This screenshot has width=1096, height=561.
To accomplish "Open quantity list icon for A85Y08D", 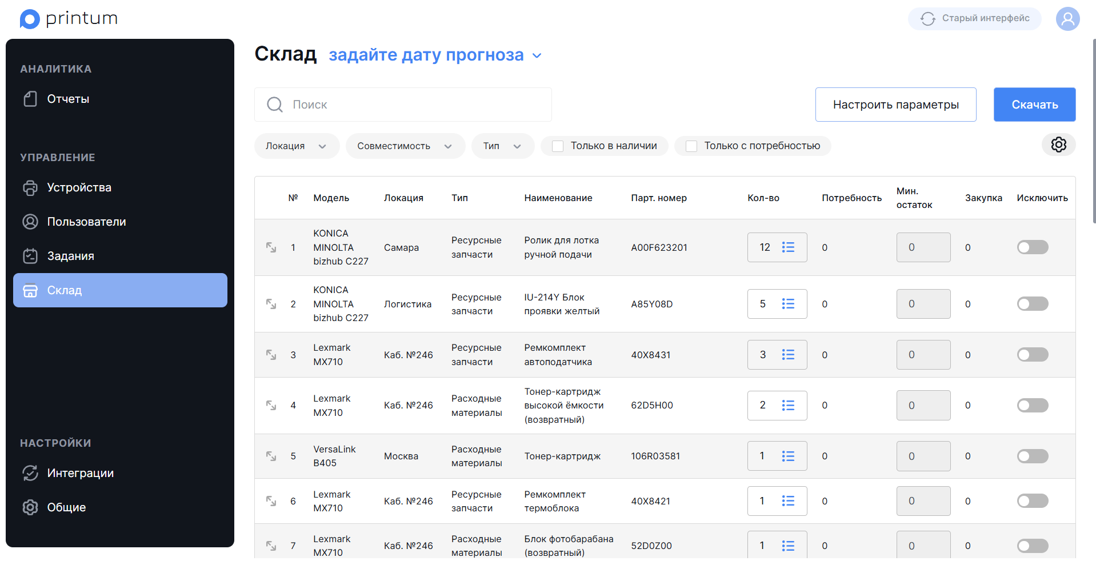I will 788,304.
